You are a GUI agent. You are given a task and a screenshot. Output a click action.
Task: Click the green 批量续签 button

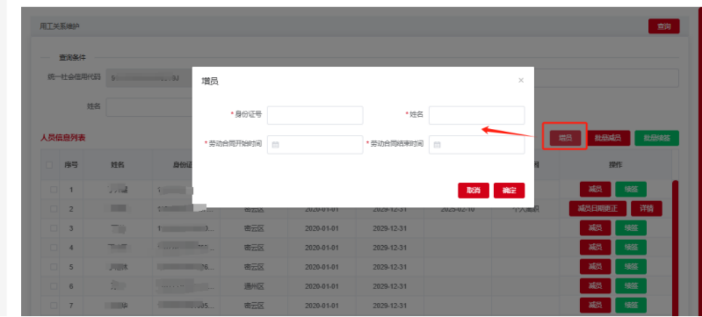tap(656, 138)
